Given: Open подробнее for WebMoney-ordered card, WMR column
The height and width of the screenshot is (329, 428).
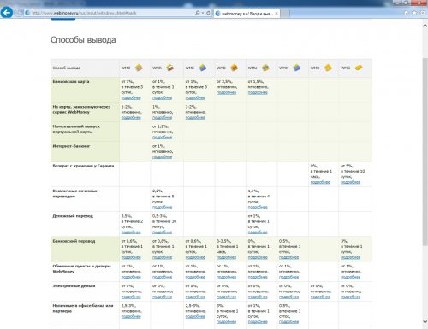Looking at the screenshot, I should click(162, 118).
